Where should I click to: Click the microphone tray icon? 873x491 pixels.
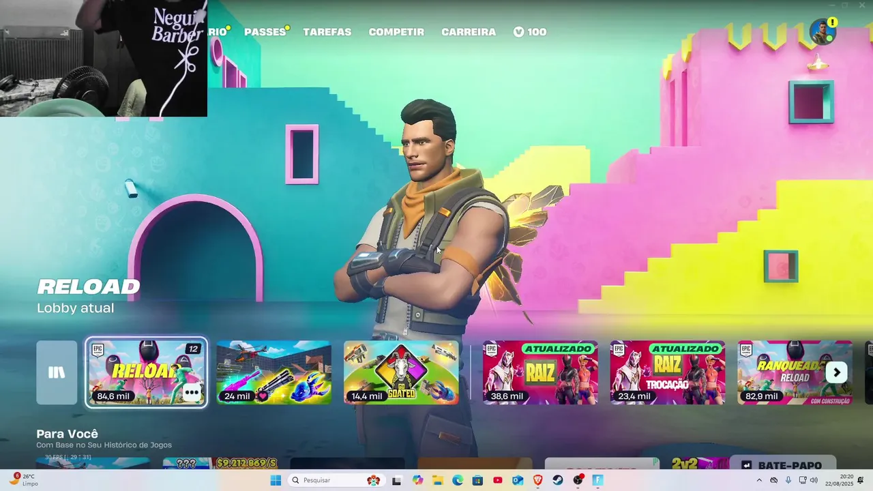pos(788,480)
